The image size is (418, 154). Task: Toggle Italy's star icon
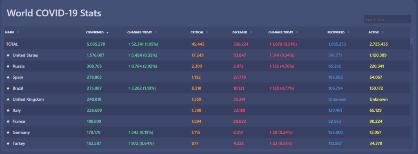pyautogui.click(x=8, y=110)
